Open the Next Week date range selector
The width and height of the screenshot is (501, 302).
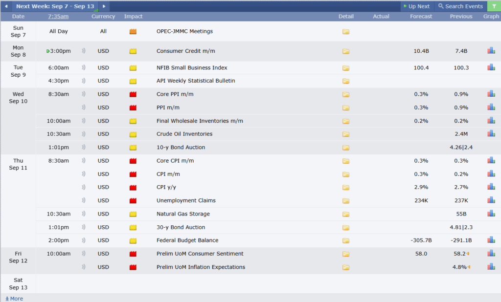click(55, 6)
